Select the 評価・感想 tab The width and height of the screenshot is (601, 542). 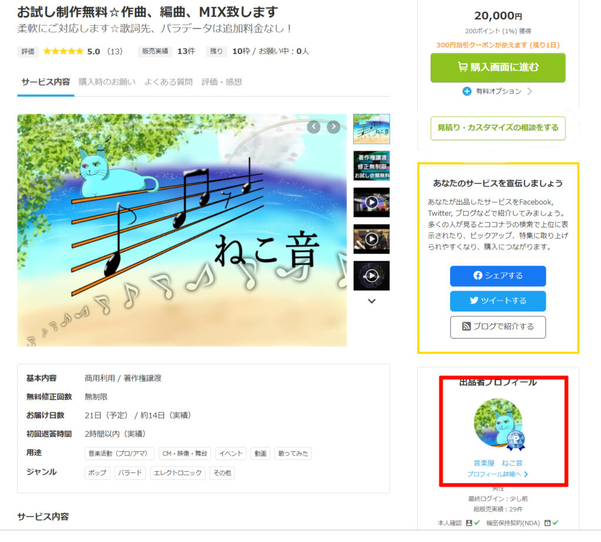221,82
